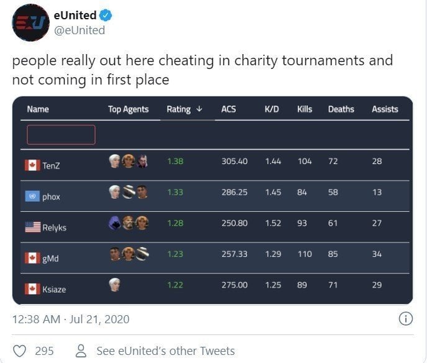The height and width of the screenshot is (363, 427).
Task: Click the tweet timestamp Jul 21, 2020
Action: coord(99,319)
